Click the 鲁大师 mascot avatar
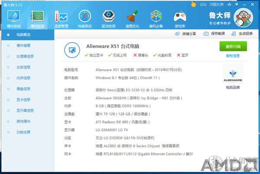Image resolution: width=260 pixels, height=174 pixels. (x=243, y=18)
